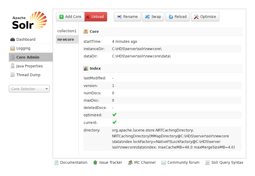Click the Issue Tracker bug icon
Viewport: 255px width, 176px height.
coord(95,163)
